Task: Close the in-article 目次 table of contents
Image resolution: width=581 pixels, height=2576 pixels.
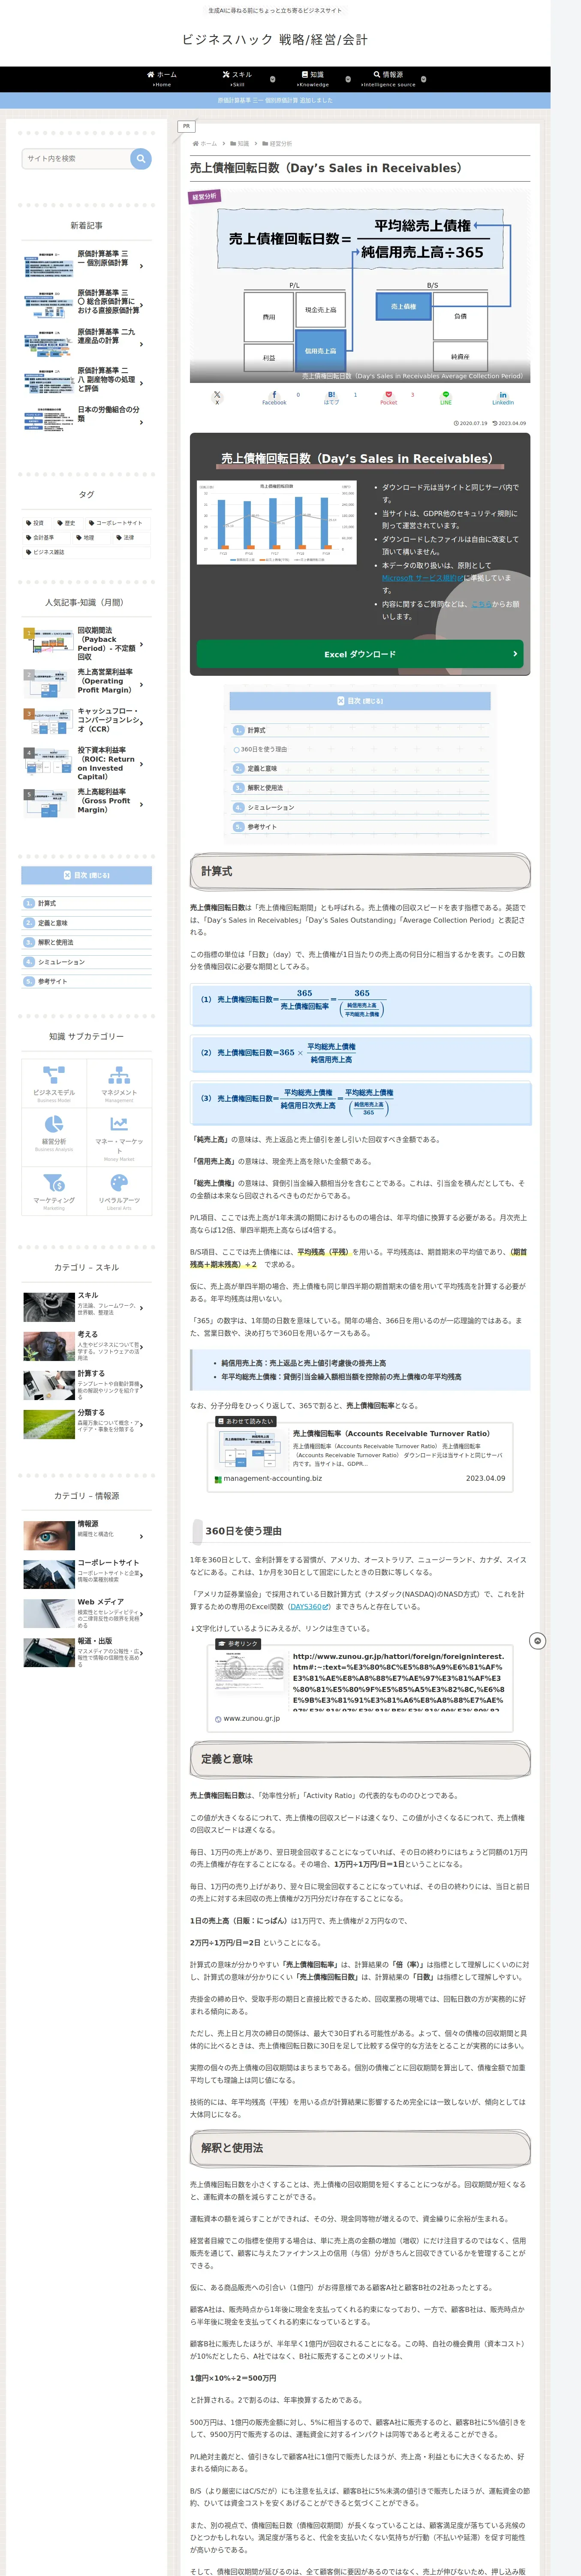Action: pyautogui.click(x=359, y=701)
